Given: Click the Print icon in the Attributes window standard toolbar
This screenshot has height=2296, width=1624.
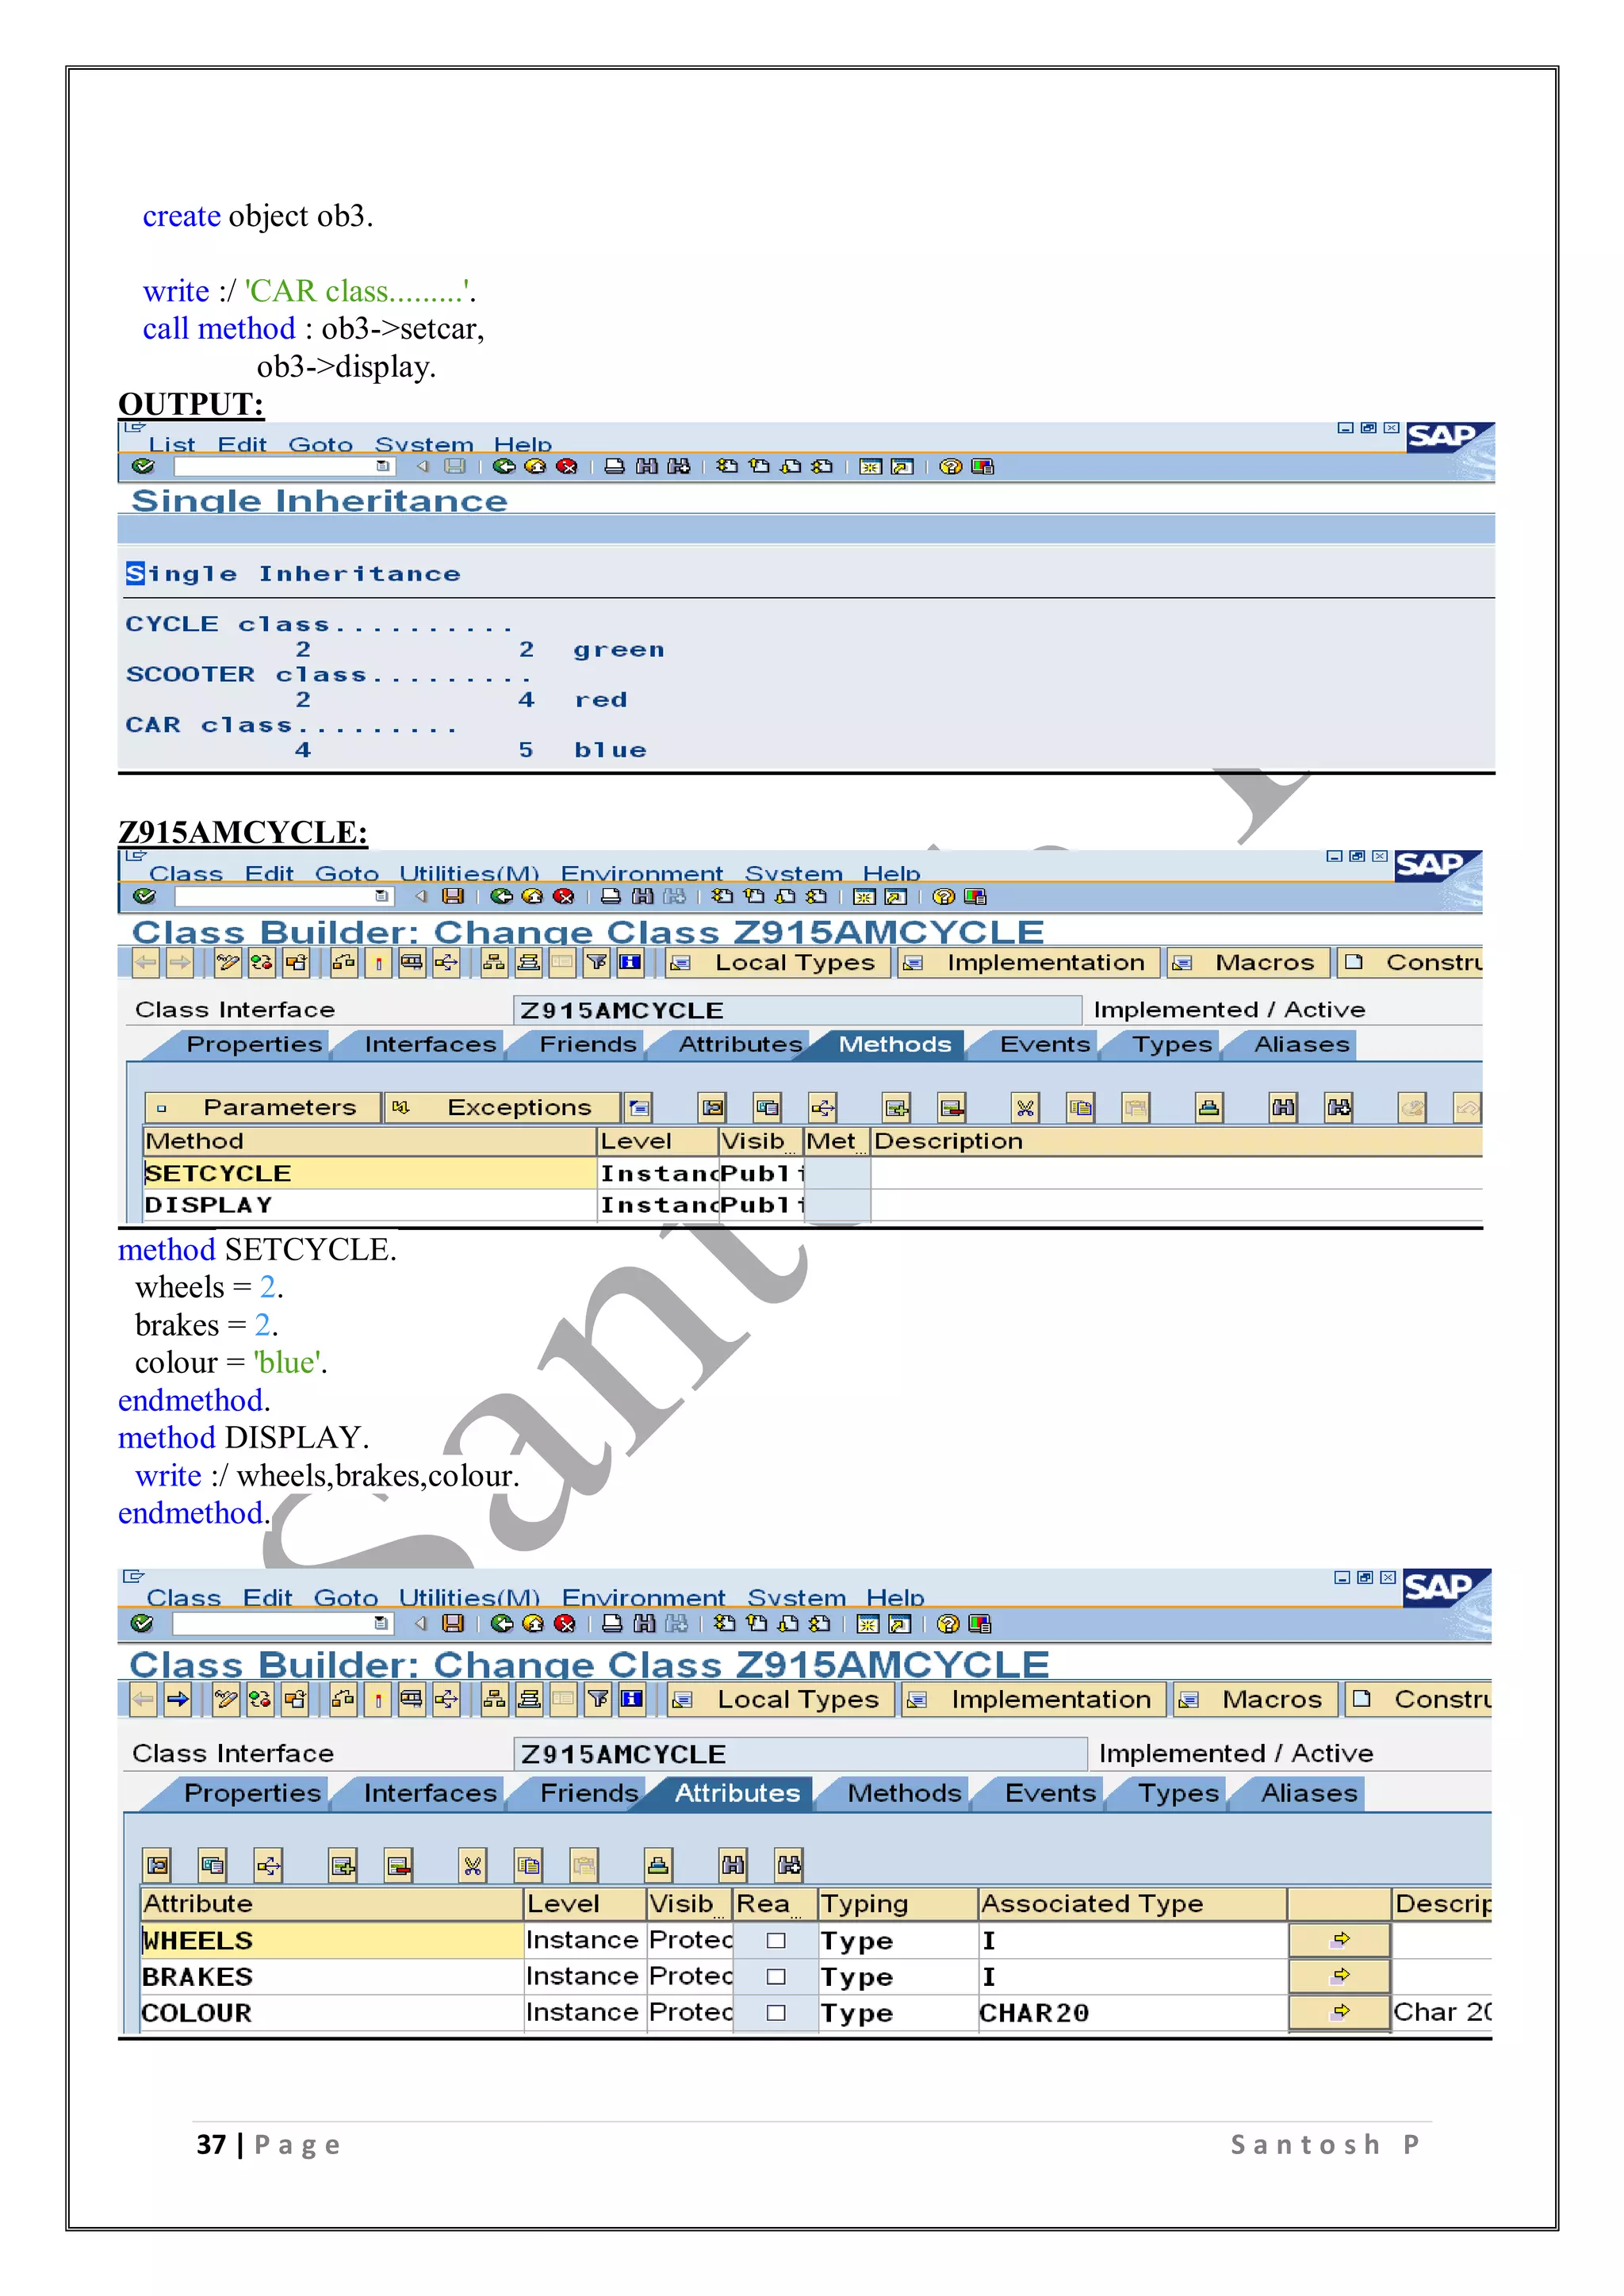Looking at the screenshot, I should click(613, 1625).
